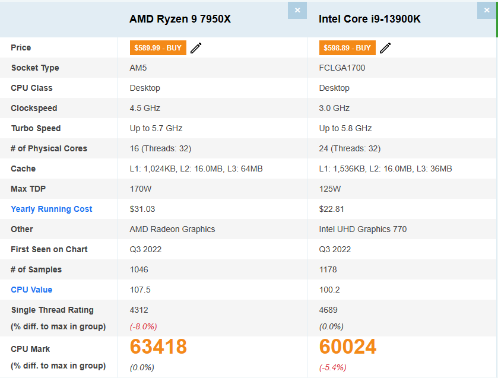Image resolution: width=498 pixels, height=378 pixels.
Task: Click the 63418 CPU Mark score
Action: click(x=158, y=347)
